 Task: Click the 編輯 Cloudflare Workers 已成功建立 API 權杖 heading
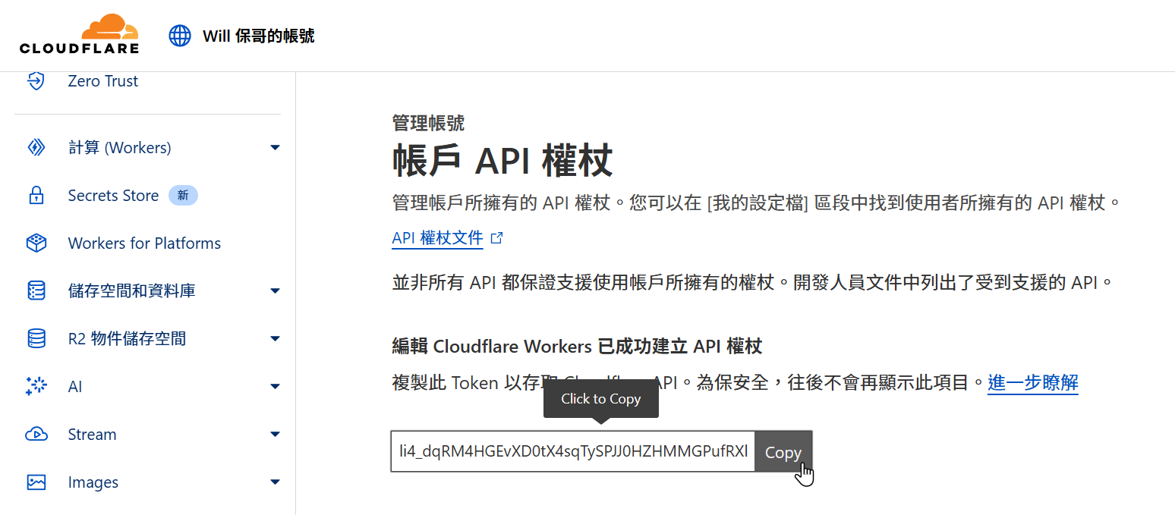[577, 347]
